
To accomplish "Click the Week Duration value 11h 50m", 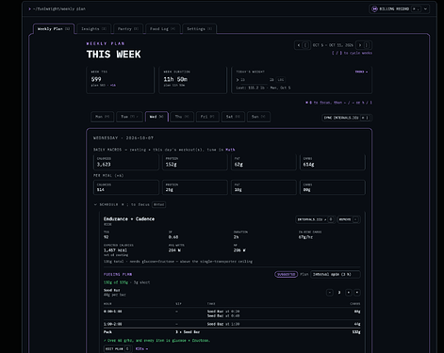I will click(x=175, y=79).
